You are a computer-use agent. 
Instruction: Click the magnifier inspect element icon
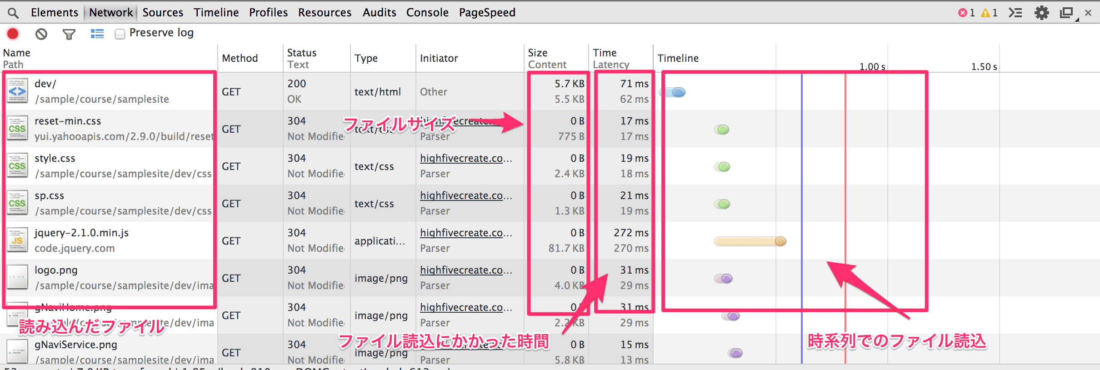point(14,13)
